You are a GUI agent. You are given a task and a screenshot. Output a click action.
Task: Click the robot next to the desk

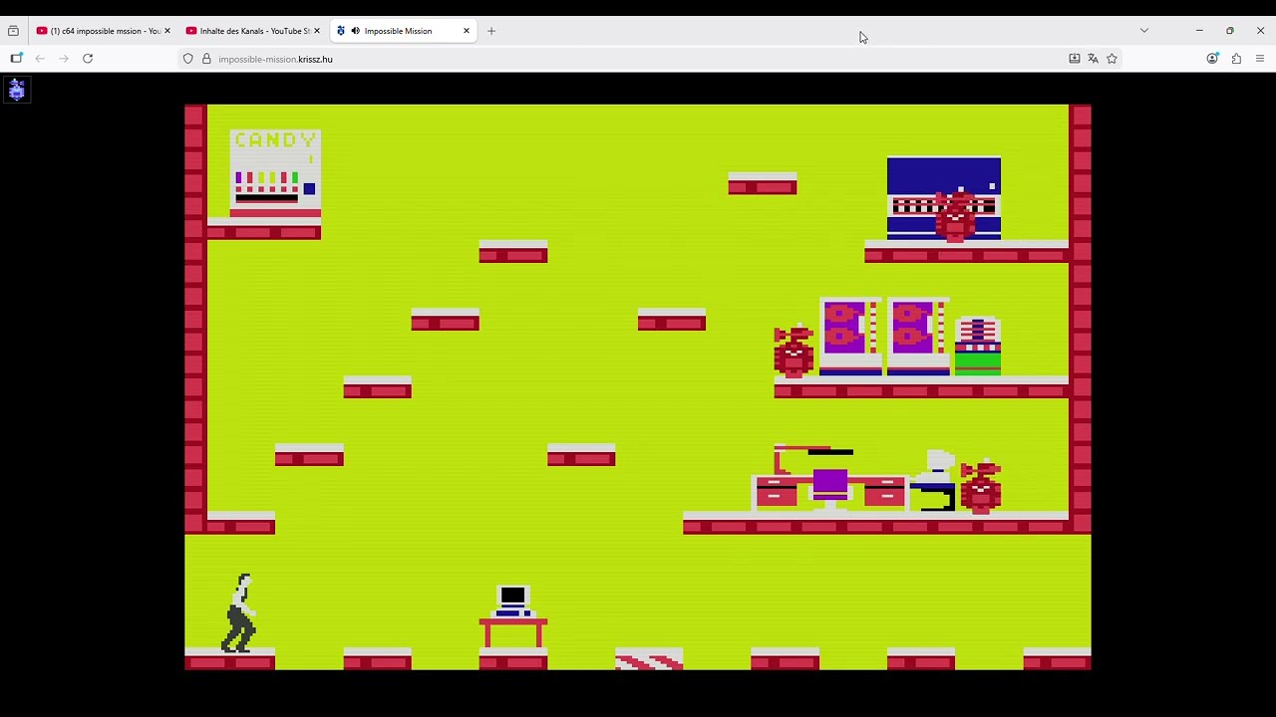tap(981, 487)
